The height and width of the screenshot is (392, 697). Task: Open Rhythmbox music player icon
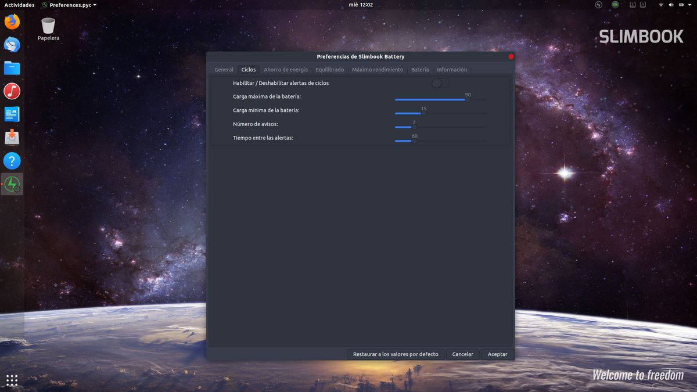click(12, 91)
